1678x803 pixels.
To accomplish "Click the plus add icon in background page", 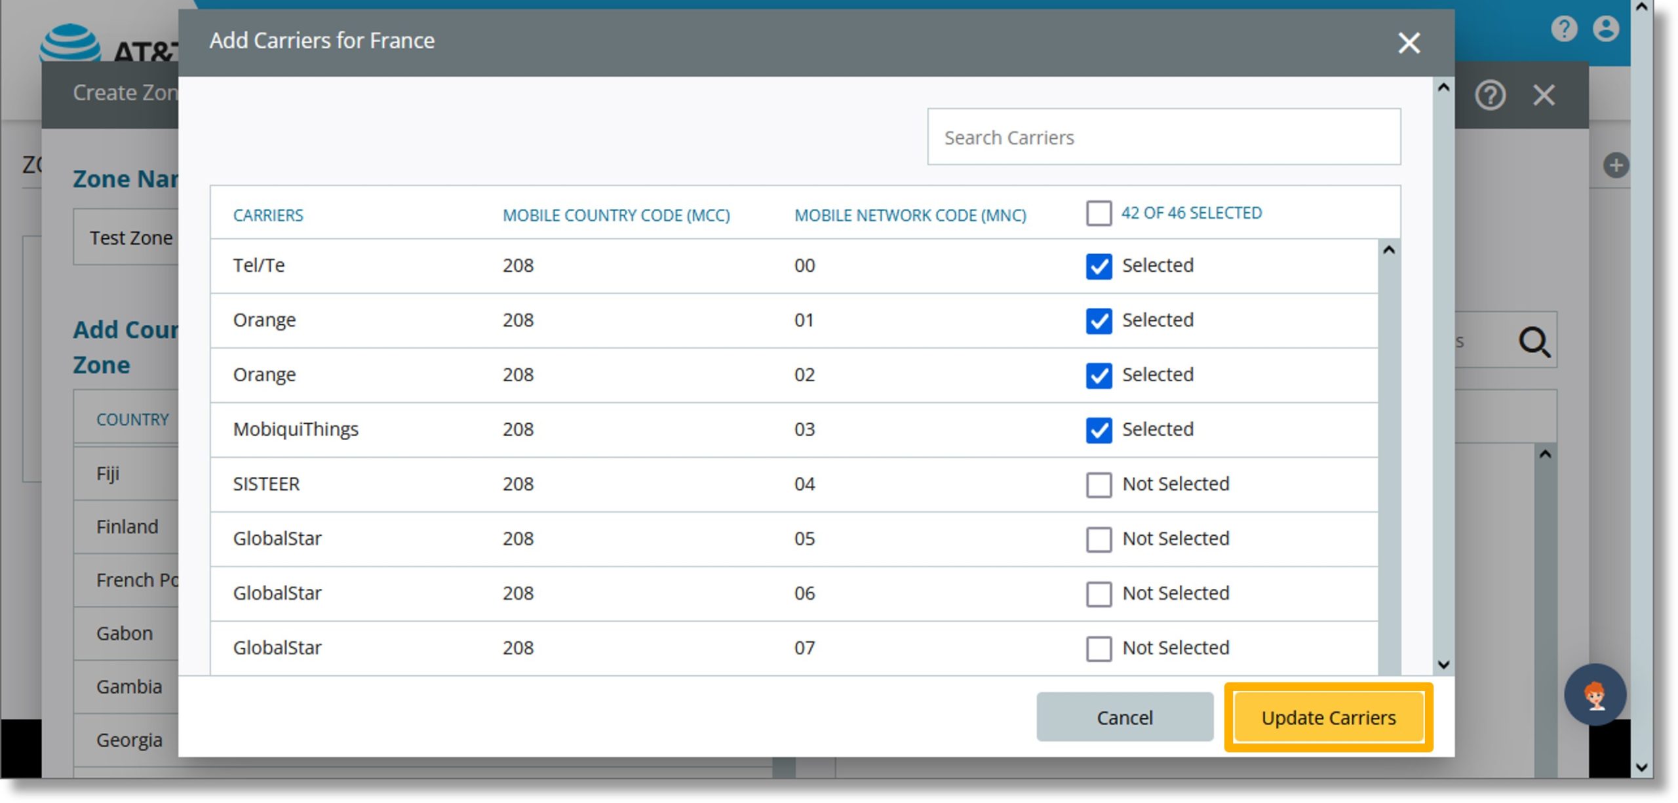I will point(1616,165).
